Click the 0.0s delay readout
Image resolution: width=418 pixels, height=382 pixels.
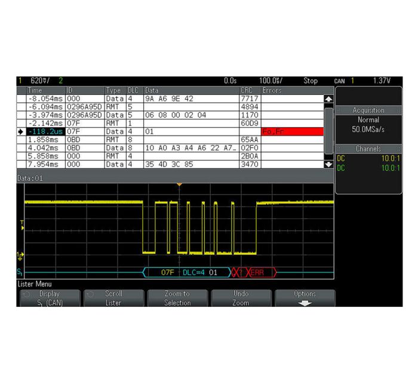tap(230, 81)
